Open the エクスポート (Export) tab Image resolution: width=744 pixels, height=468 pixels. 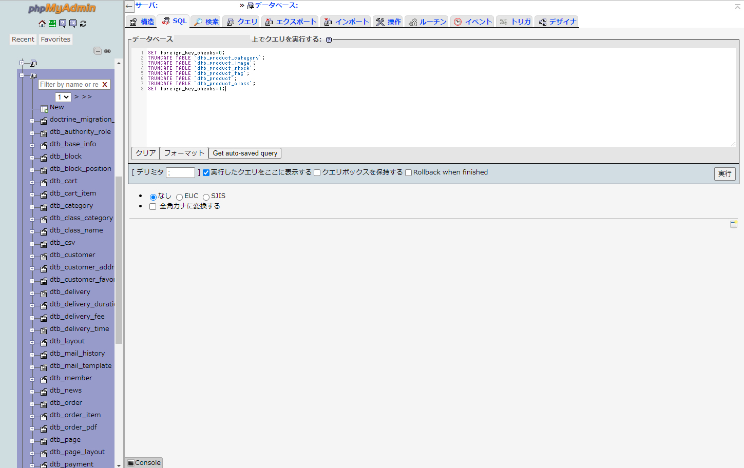(291, 22)
